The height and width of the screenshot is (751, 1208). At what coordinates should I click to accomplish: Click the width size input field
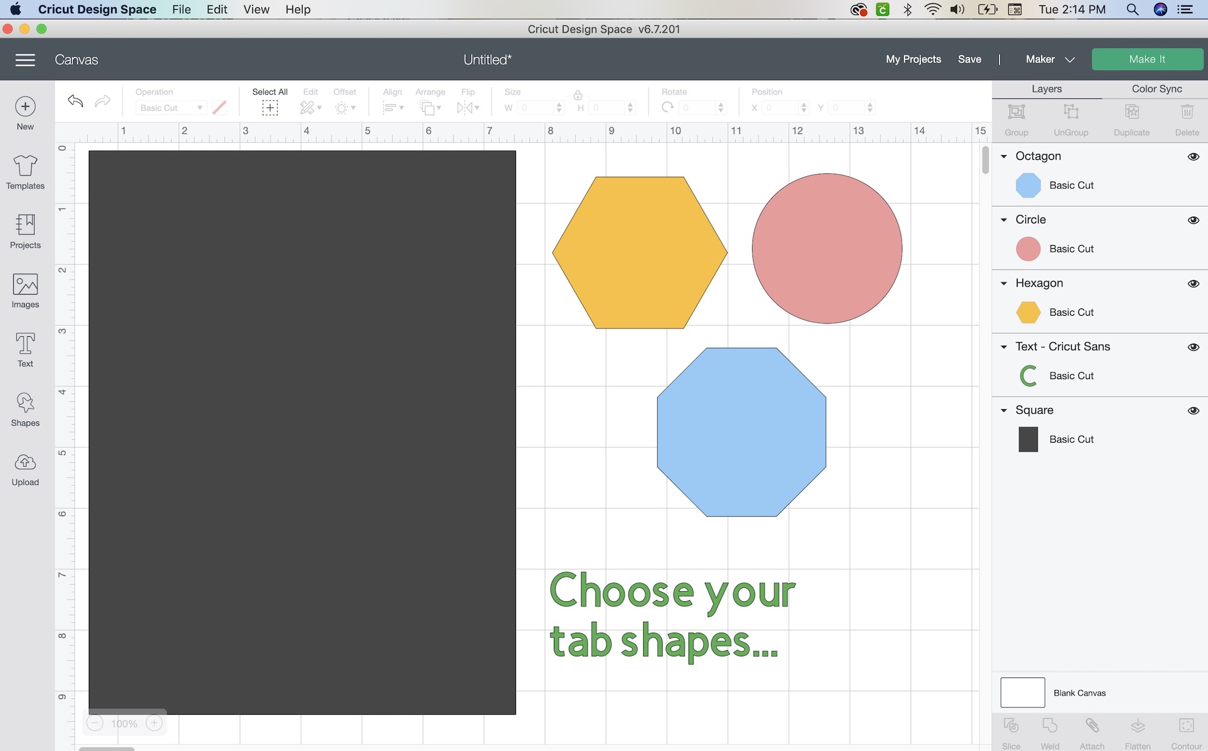[535, 108]
